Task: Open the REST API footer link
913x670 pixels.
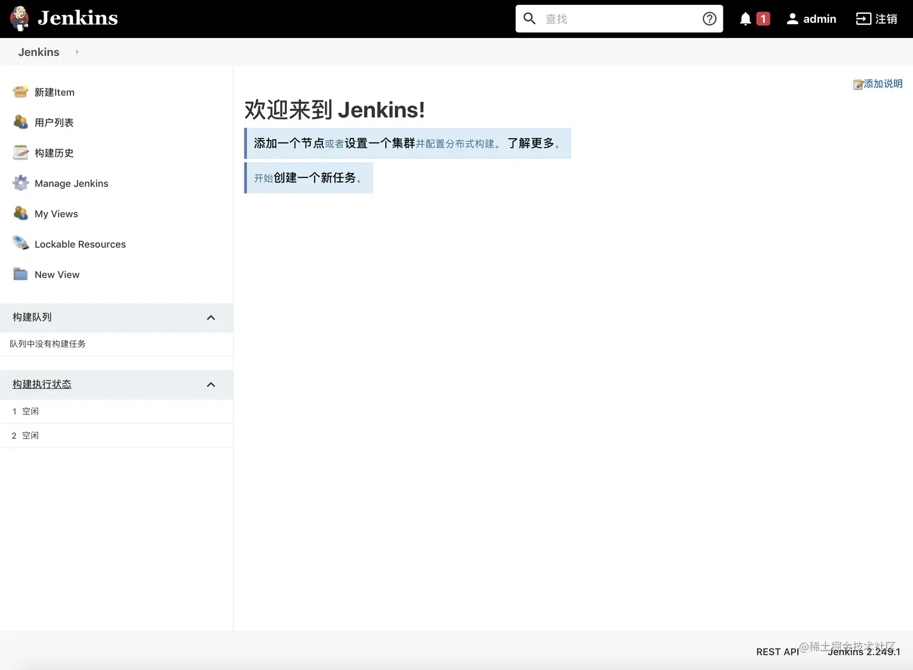Action: point(777,652)
